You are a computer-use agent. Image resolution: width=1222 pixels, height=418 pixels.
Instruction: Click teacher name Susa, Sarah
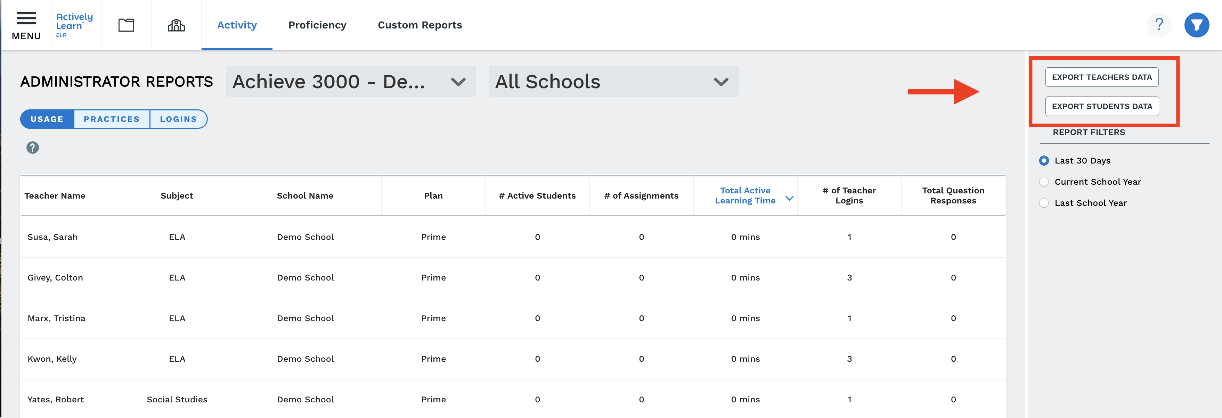pos(53,237)
